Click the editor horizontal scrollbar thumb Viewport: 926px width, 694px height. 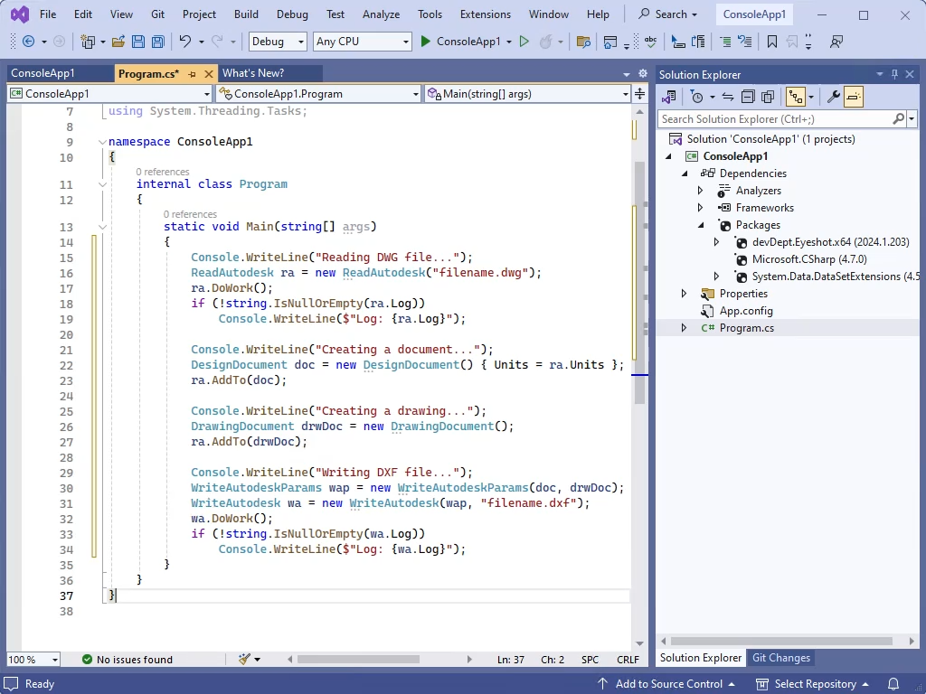(x=358, y=659)
